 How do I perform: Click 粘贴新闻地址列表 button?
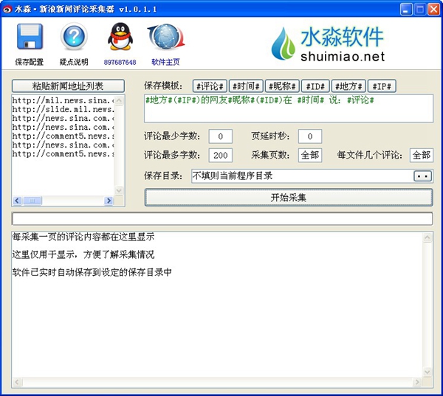click(x=68, y=86)
